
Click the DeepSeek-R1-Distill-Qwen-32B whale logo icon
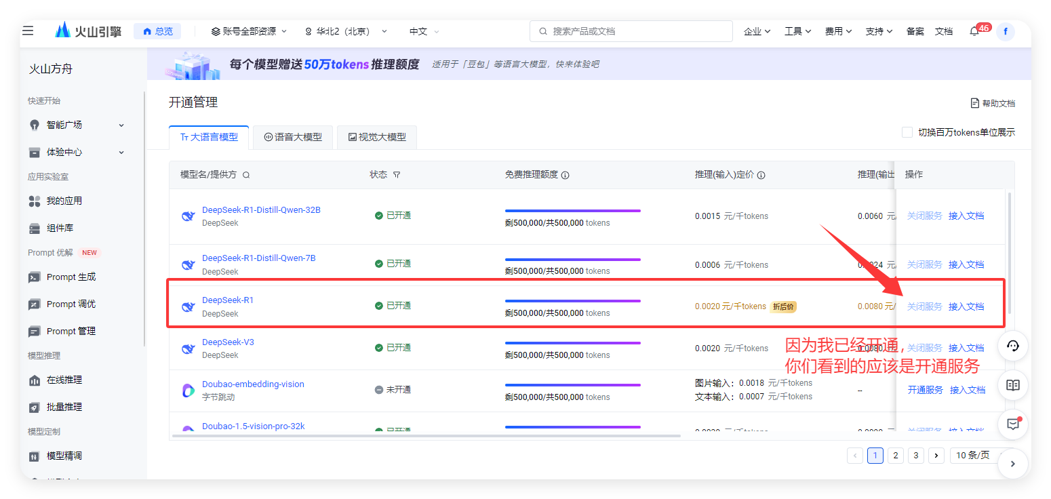tap(189, 216)
